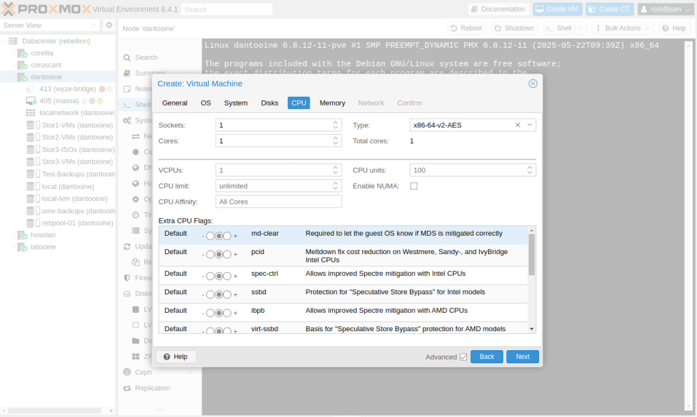Screen dimensions: 697x417
Task: Click the localnetwork (dantooine) grid icon
Action: (x=31, y=113)
